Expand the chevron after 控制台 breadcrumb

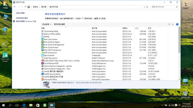(x=40, y=7)
